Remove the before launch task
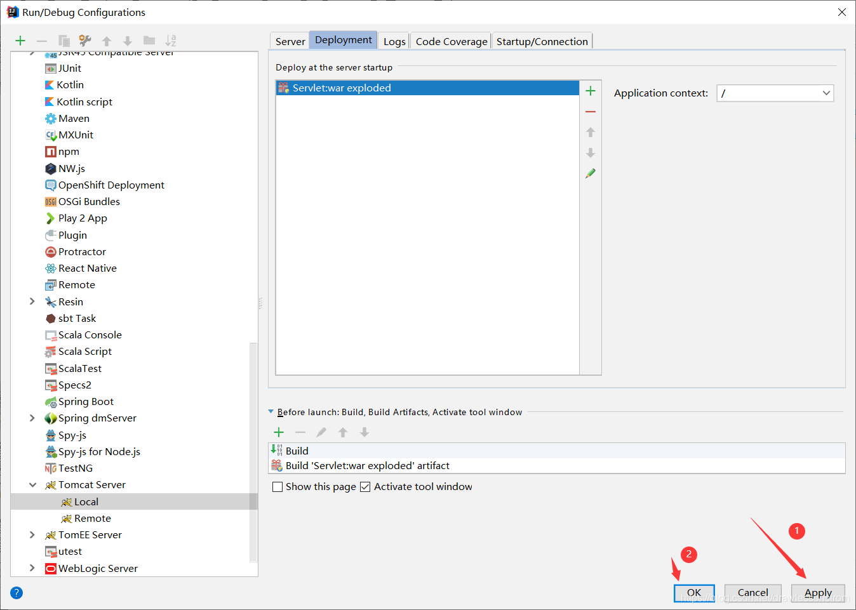The height and width of the screenshot is (610, 856). pos(300,432)
